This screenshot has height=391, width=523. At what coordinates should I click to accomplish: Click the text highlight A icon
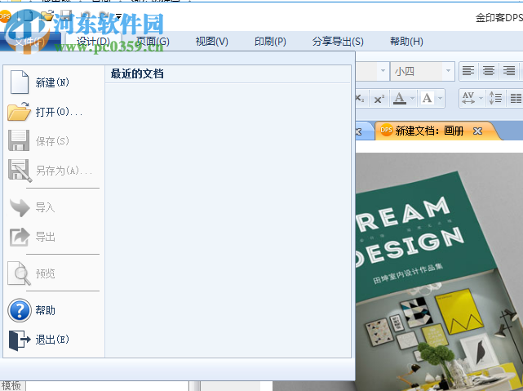click(428, 99)
